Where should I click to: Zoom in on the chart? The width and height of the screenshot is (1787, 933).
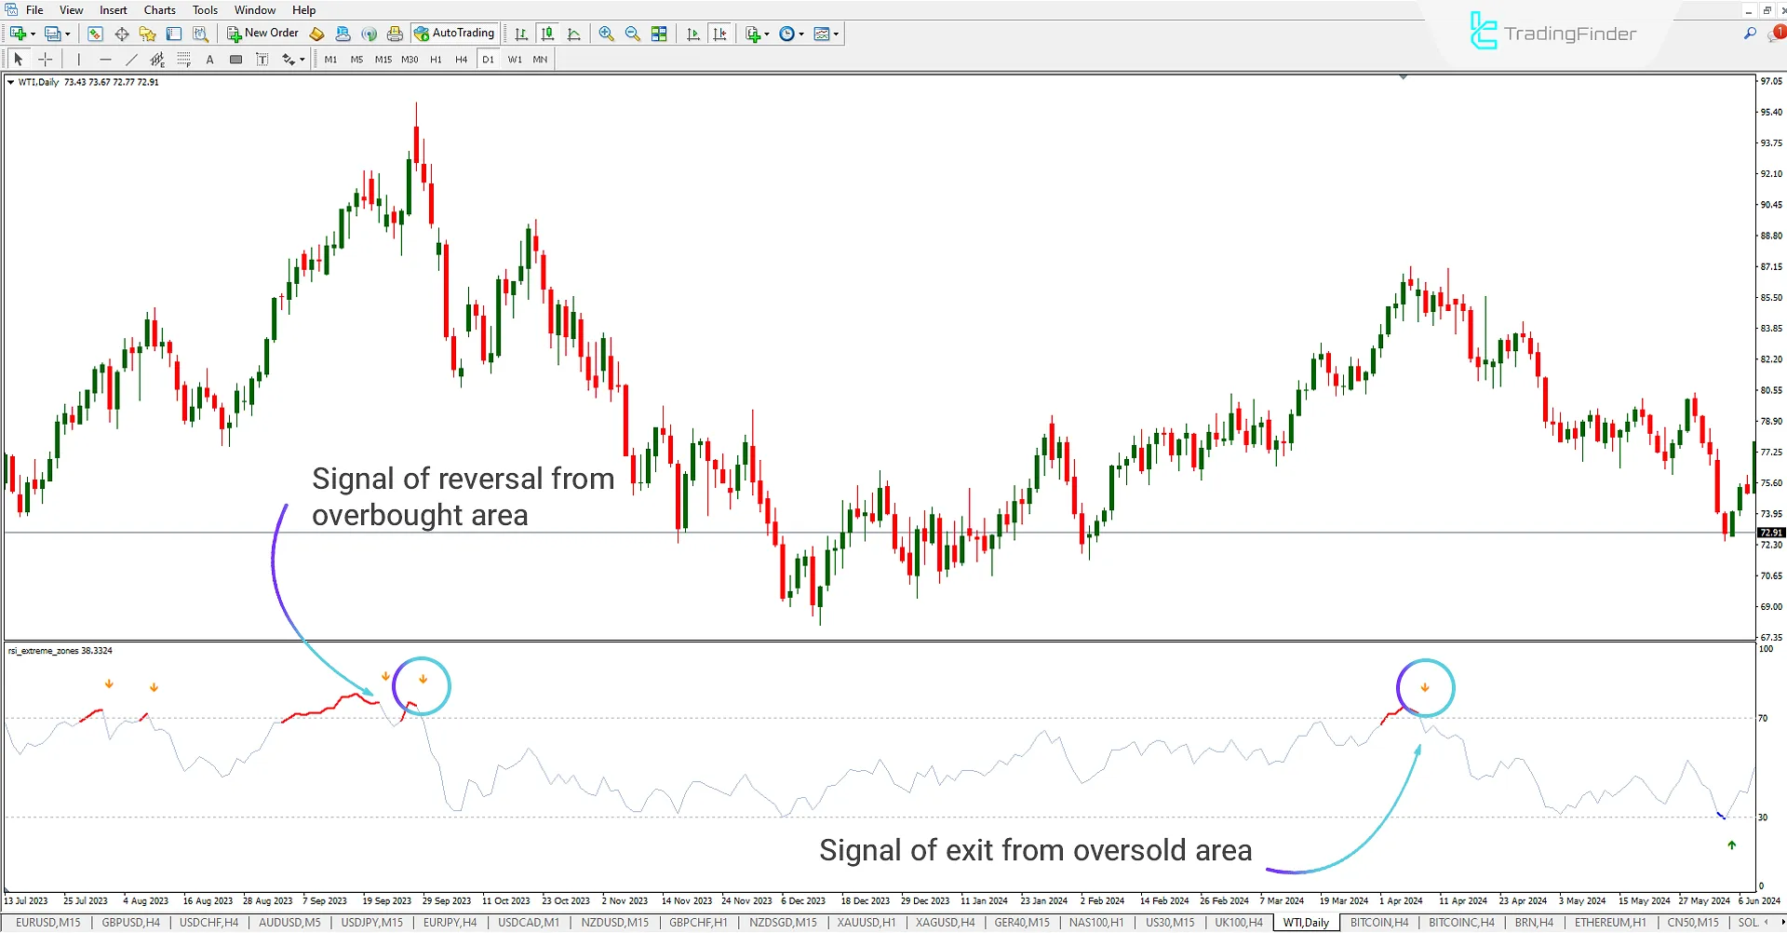(x=606, y=34)
